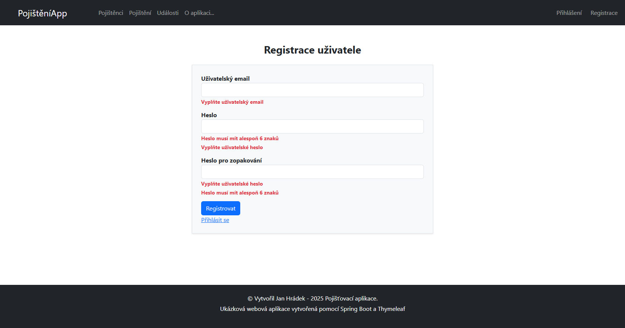Click the Registrovat button
Viewport: 625px width, 328px height.
point(221,208)
